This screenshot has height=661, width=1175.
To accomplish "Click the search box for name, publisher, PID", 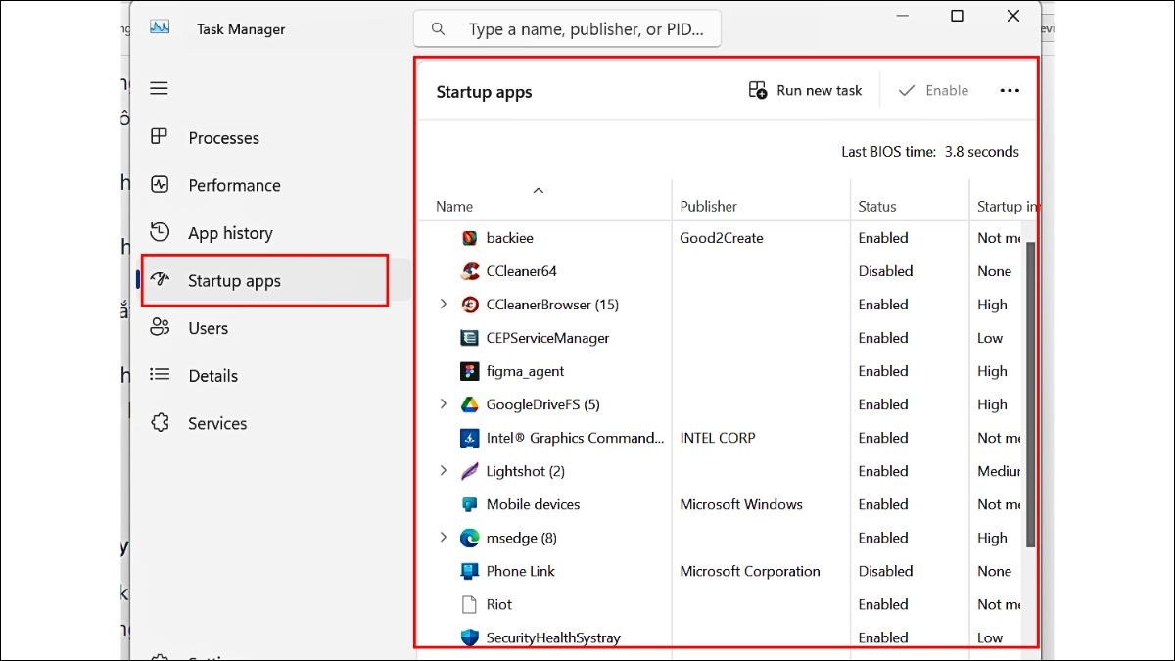I will 567,29.
